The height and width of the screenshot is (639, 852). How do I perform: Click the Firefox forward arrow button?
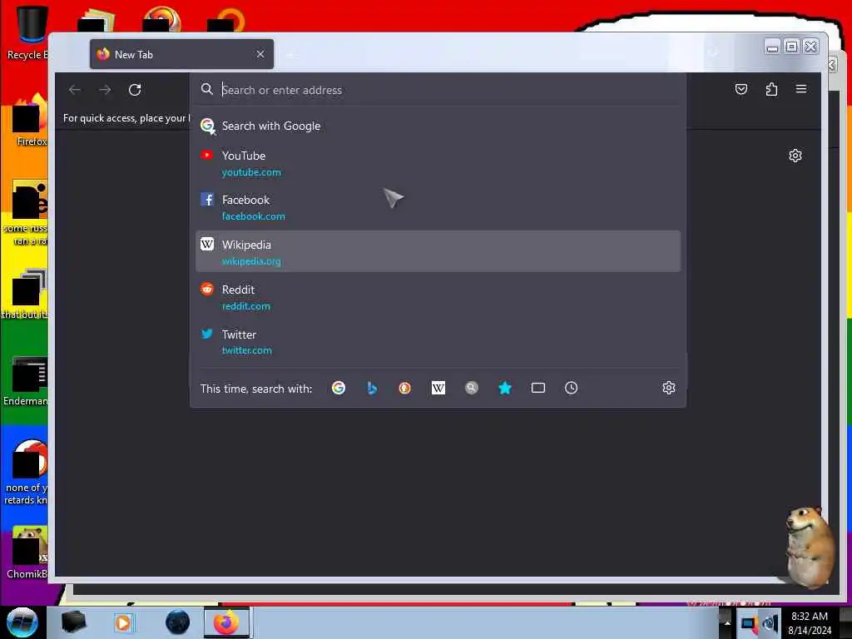[105, 90]
